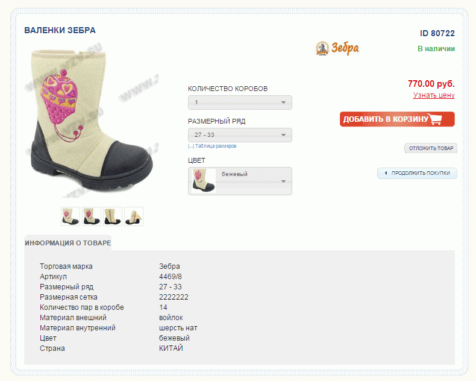Screen dimensions: 476x381
Task: Click the main product boot image
Action: coord(92,122)
